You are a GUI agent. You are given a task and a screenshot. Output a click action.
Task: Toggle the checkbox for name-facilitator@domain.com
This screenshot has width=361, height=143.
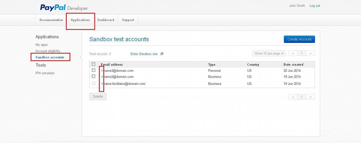(94, 83)
